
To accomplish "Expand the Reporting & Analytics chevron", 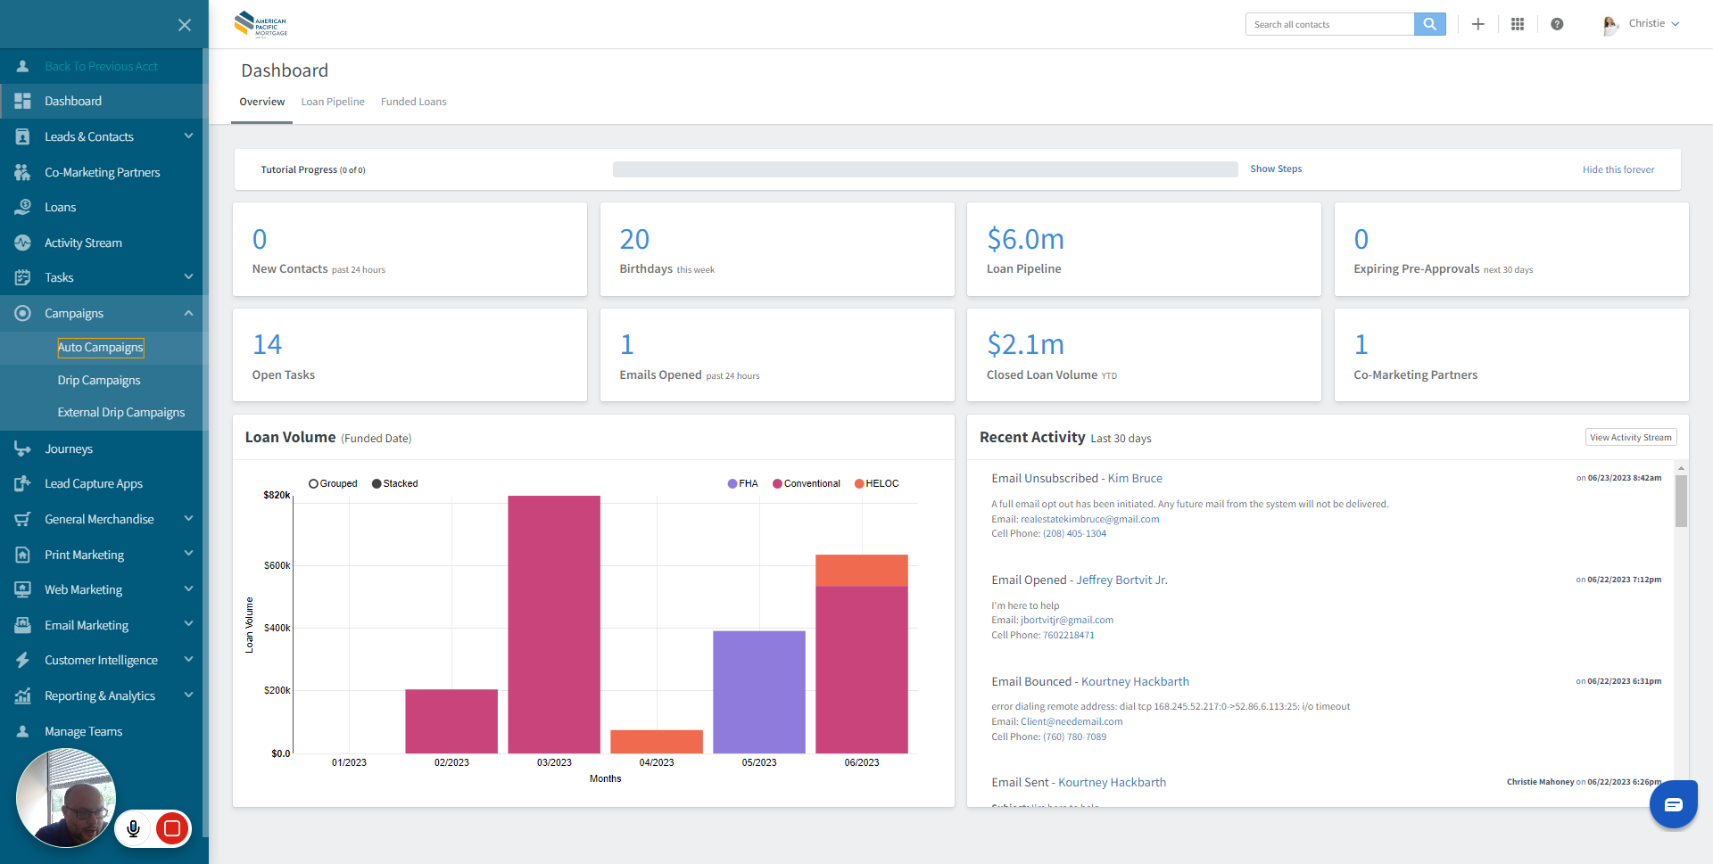I will coord(188,695).
